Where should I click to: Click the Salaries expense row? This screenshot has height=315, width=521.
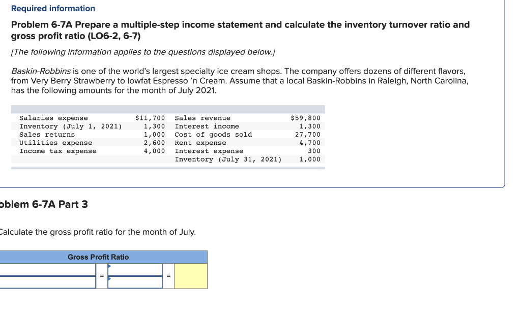(x=53, y=118)
